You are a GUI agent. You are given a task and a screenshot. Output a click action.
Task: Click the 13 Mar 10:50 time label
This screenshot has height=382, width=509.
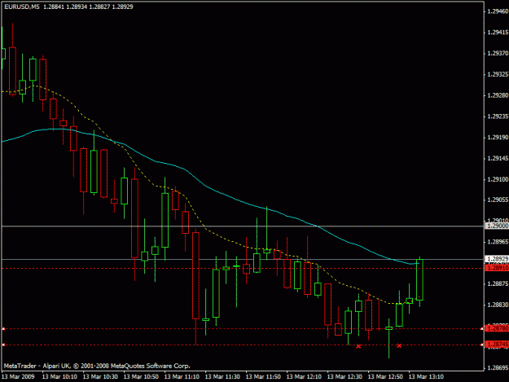(x=141, y=377)
